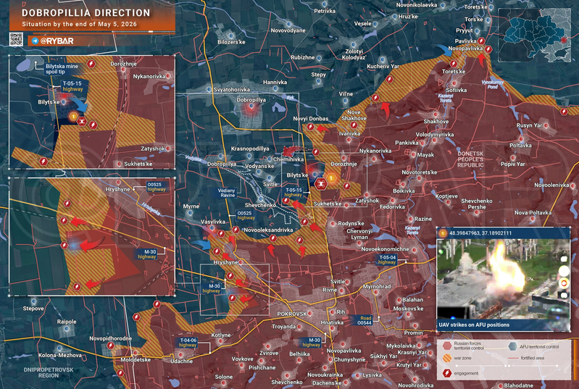Screen dimensions: 579x389
Task: Click the engagement icon at the map edge near Rusyn Yar
Action: [x=564, y=112]
